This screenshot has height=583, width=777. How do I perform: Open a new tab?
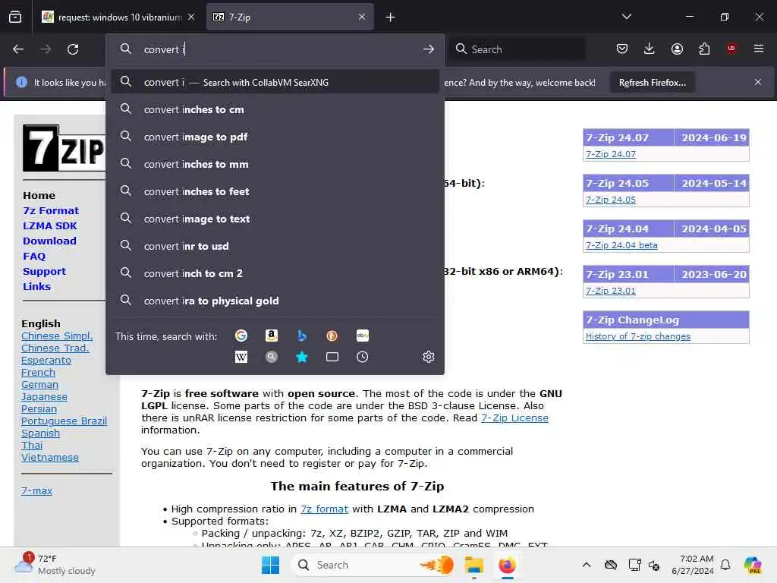[x=391, y=17]
